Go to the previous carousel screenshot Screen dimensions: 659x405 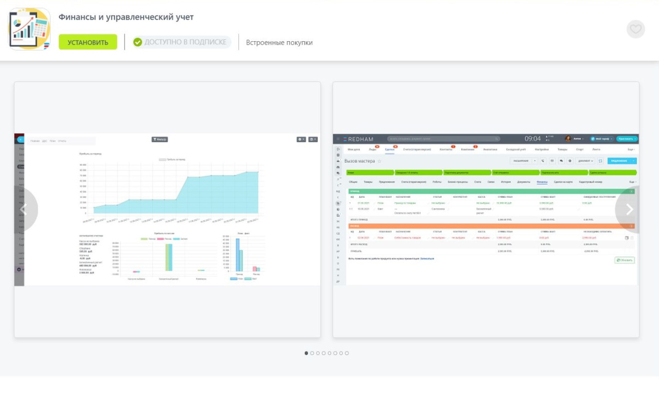(23, 209)
